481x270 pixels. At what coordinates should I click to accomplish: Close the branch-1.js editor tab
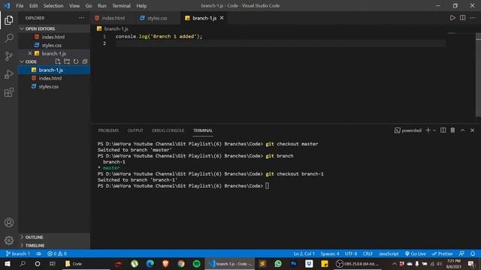pyautogui.click(x=222, y=18)
